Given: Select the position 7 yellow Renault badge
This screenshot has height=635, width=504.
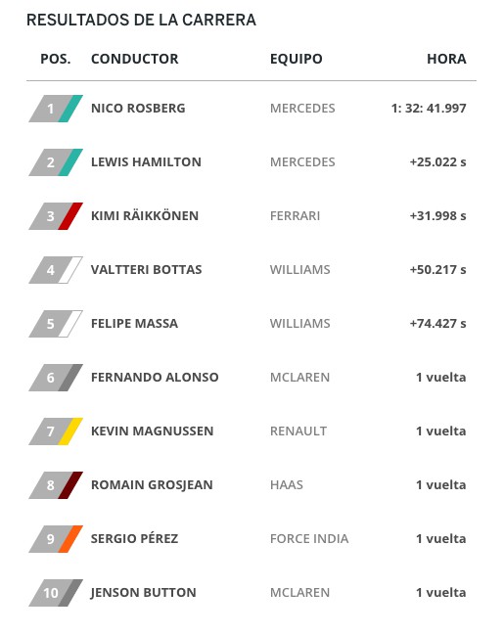Looking at the screenshot, I should coord(56,431).
